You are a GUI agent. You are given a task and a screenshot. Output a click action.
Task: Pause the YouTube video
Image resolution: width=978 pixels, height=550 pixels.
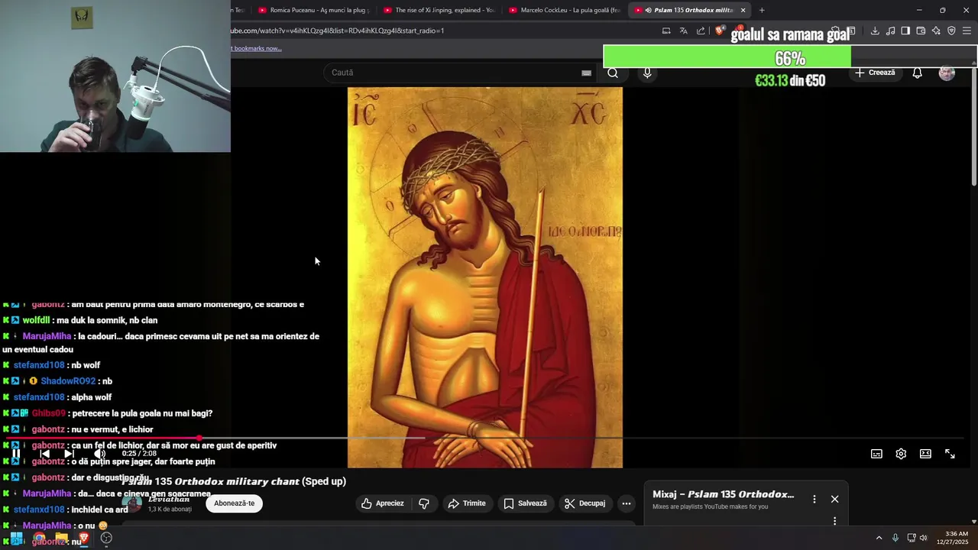15,453
